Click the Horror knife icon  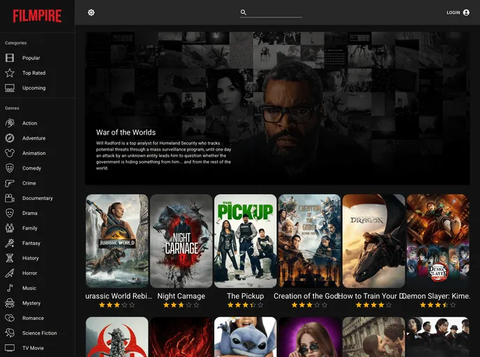click(x=10, y=273)
